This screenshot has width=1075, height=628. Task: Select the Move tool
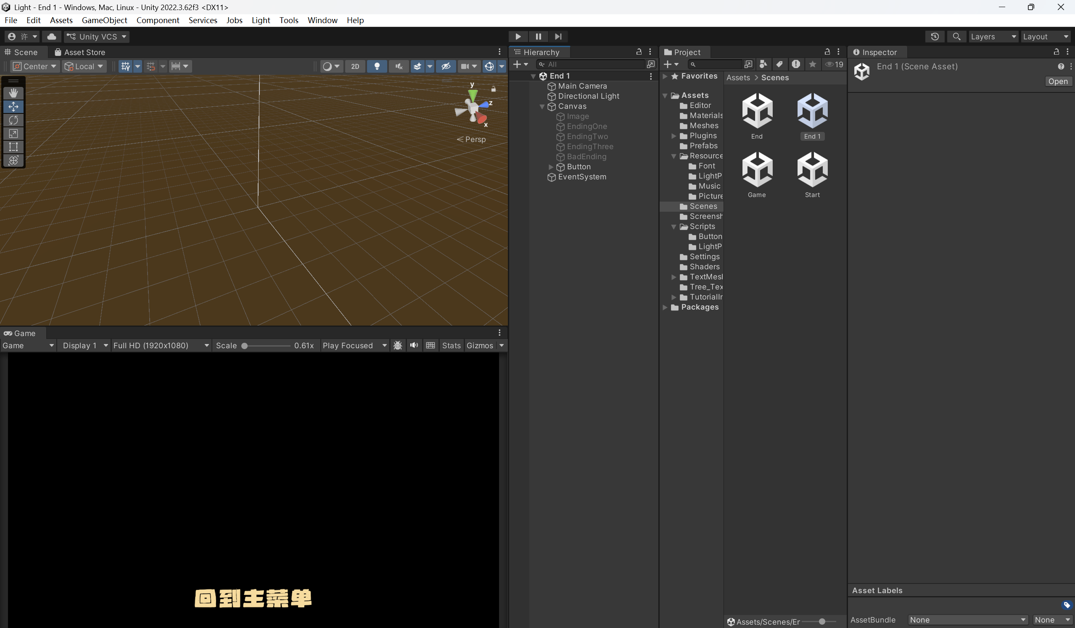[x=13, y=107]
